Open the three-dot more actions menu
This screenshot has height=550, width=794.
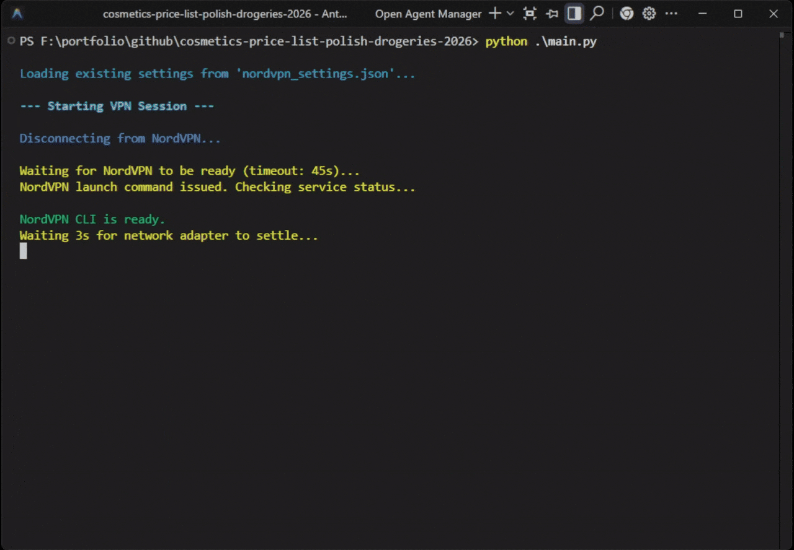[670, 14]
